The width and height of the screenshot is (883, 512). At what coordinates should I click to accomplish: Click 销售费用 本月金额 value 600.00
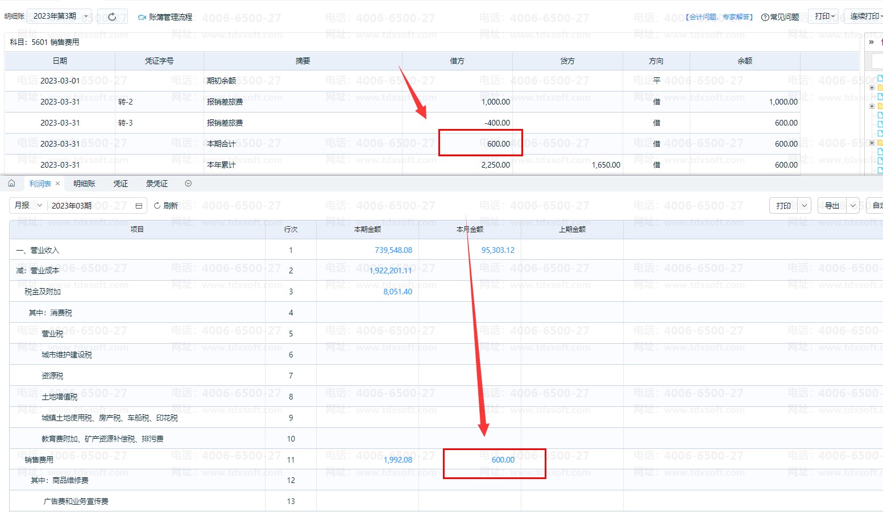pos(503,460)
